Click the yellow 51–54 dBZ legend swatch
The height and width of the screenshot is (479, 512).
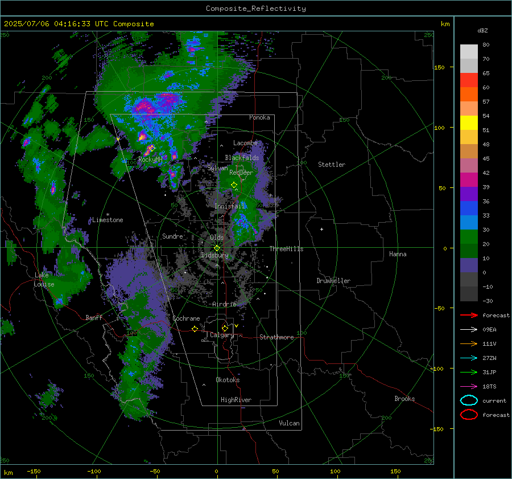click(469, 123)
